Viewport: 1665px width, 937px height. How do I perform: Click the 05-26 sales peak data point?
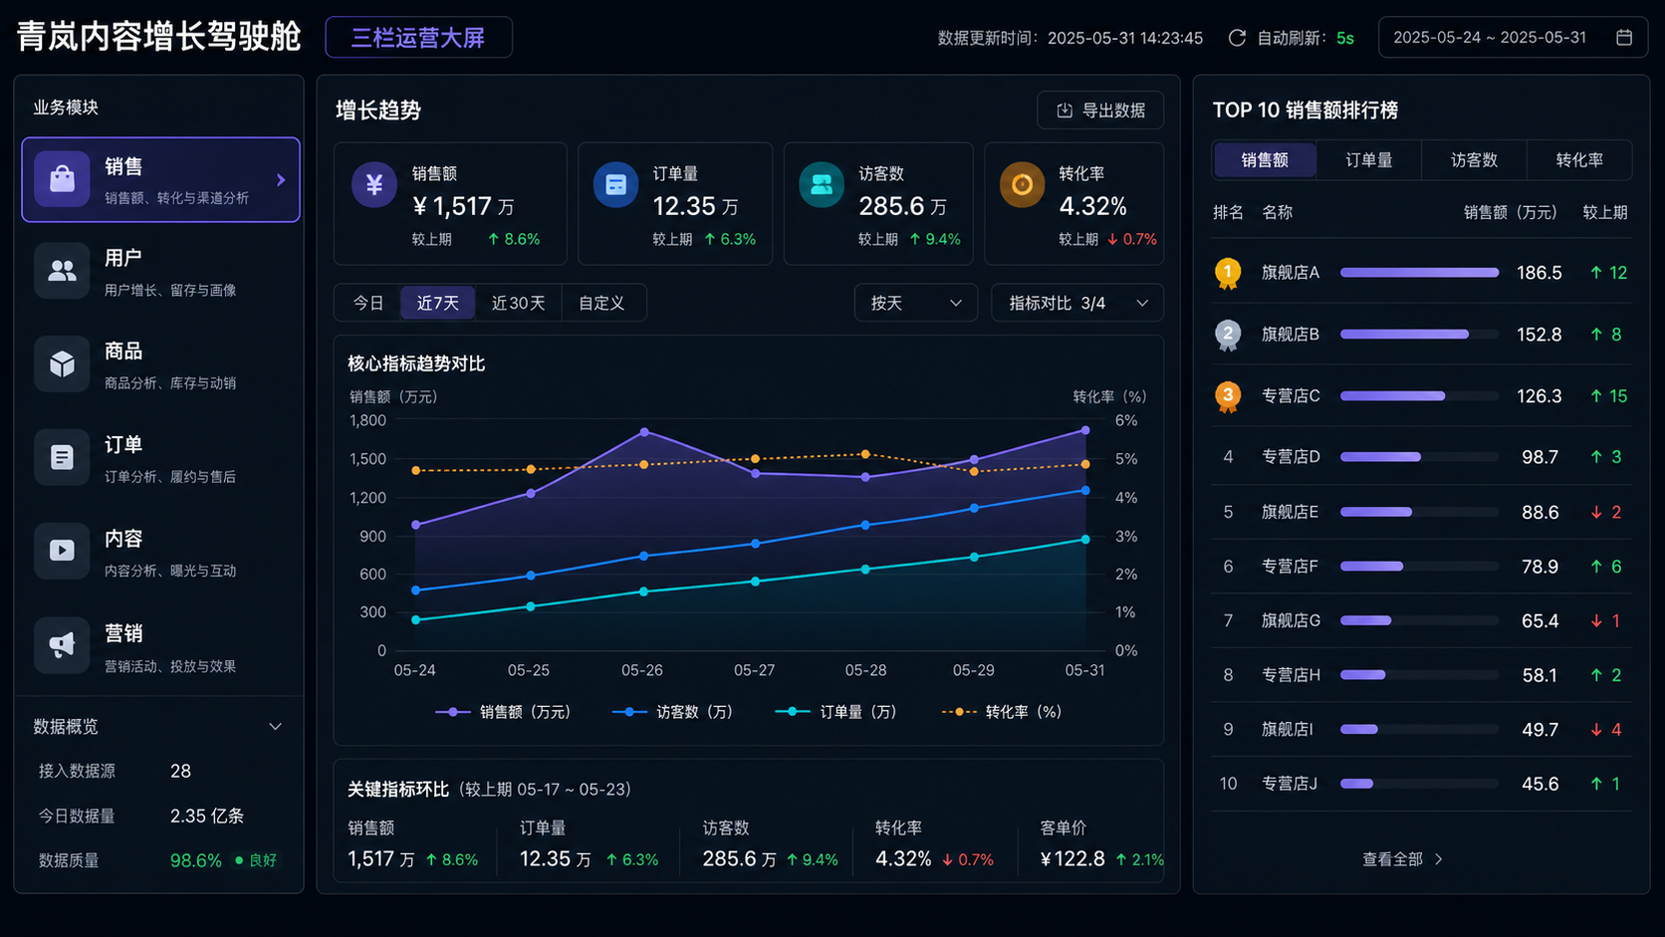click(x=644, y=432)
